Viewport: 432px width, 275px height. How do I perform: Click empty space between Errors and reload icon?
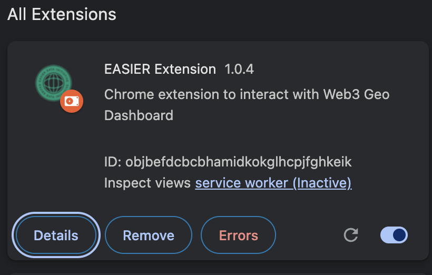309,235
